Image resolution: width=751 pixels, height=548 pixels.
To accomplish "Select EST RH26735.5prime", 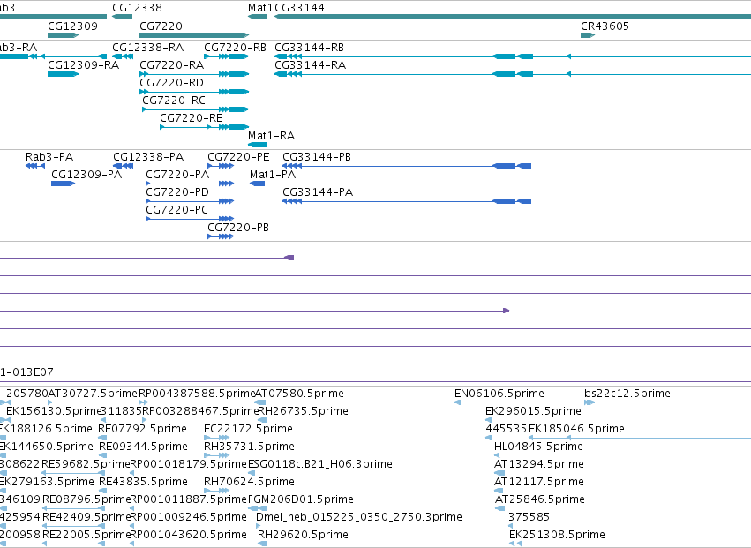I will coord(304,411).
